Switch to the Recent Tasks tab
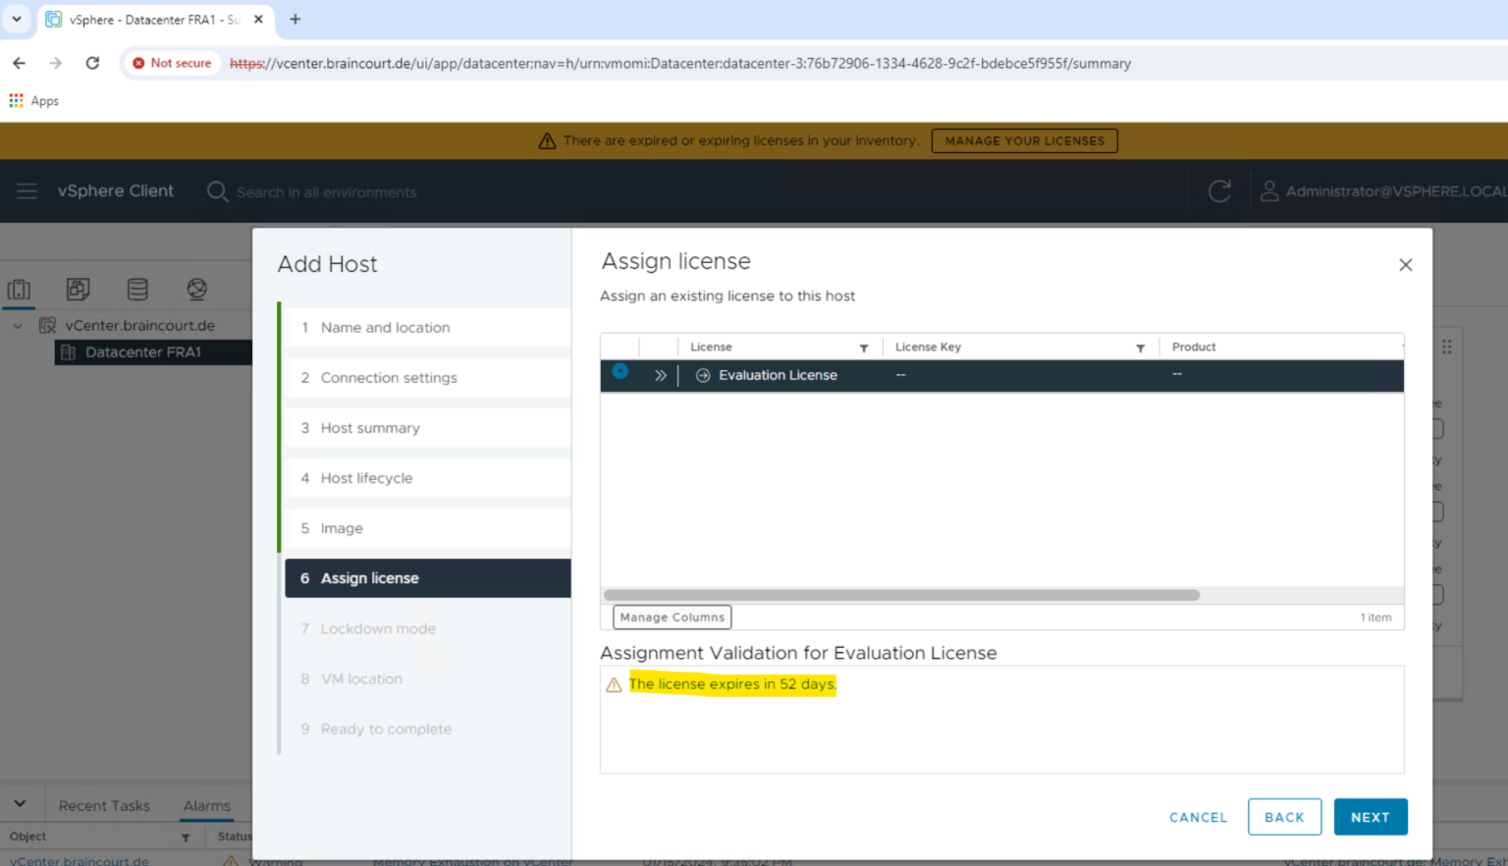This screenshot has width=1508, height=866. click(104, 805)
